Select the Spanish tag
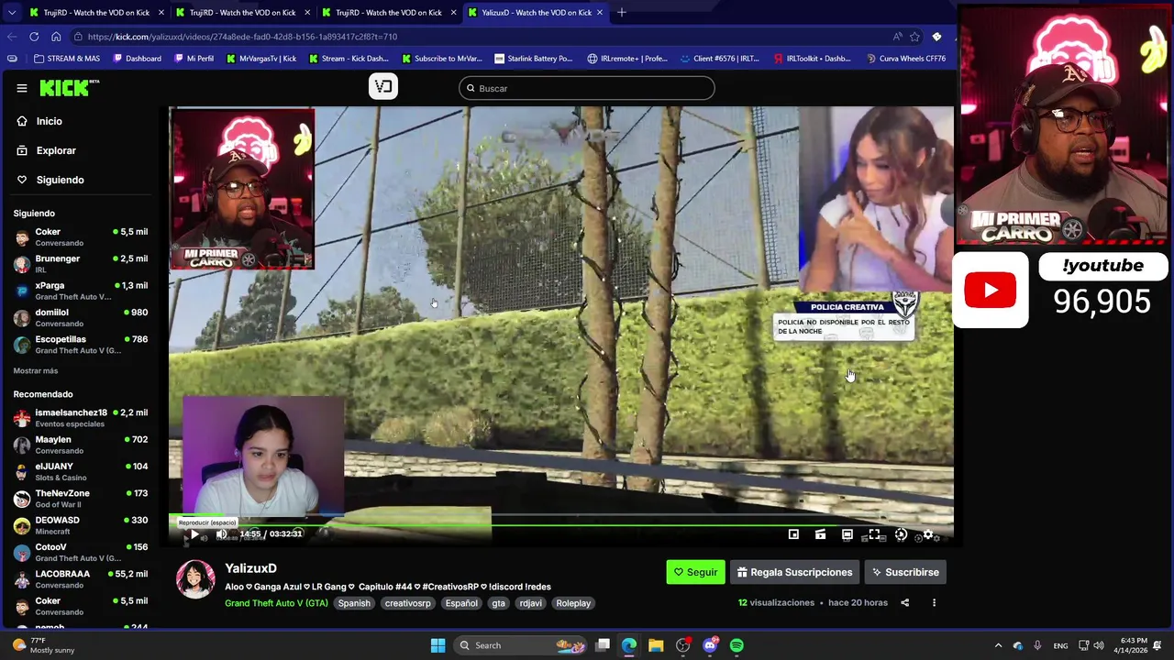The image size is (1174, 660). 354,603
